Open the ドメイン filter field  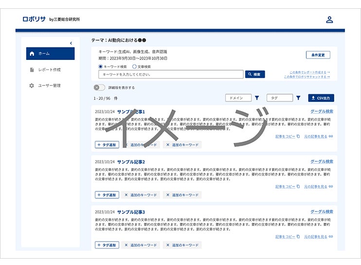[x=238, y=98]
